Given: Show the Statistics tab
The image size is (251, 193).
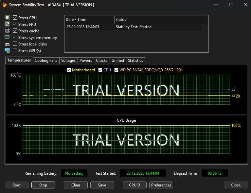Looking at the screenshot, I should coord(135,61).
